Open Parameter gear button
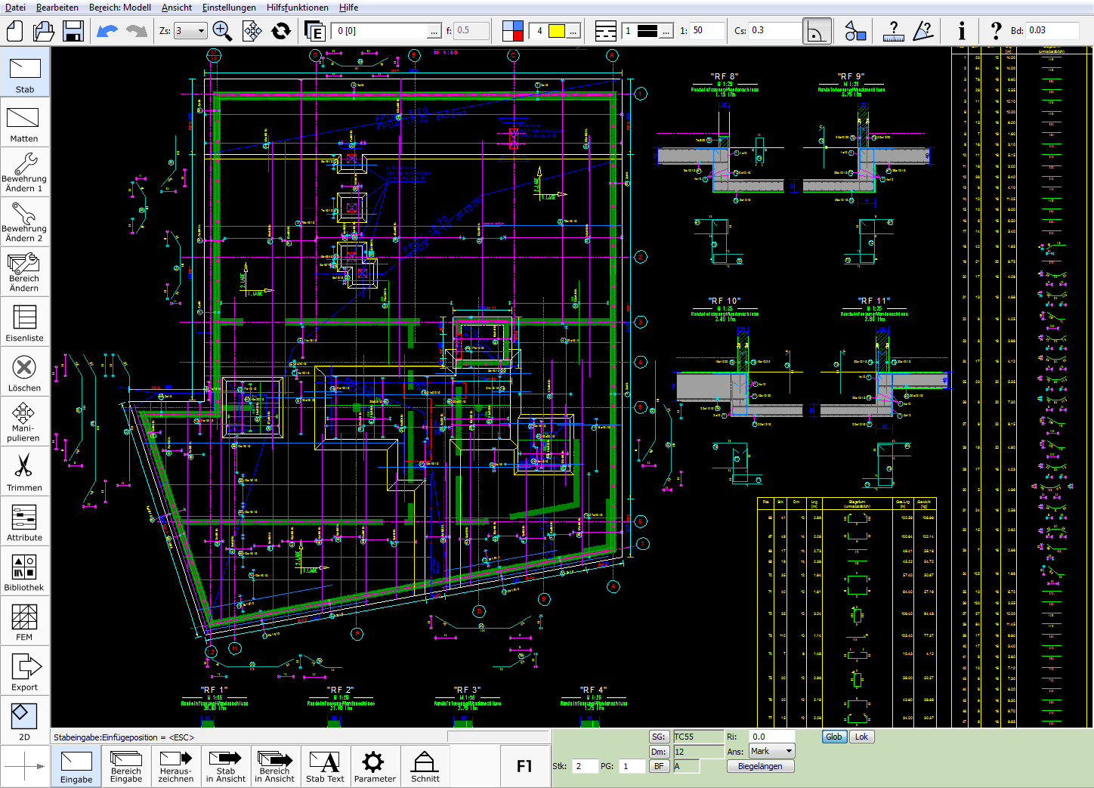 [375, 767]
